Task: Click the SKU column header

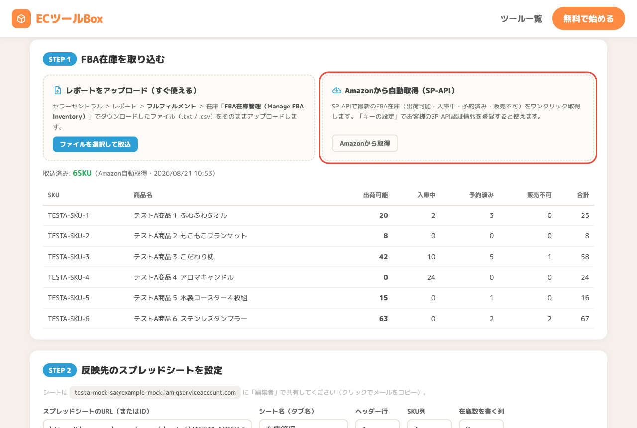Action: click(x=54, y=195)
